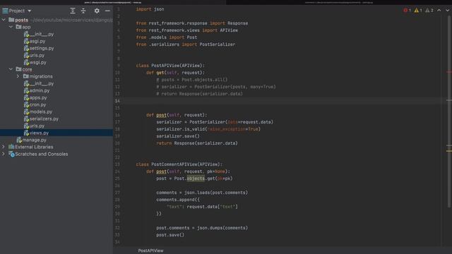The height and width of the screenshot is (254, 452).
Task: Click the Collapse All toolbar icon
Action: click(x=83, y=11)
